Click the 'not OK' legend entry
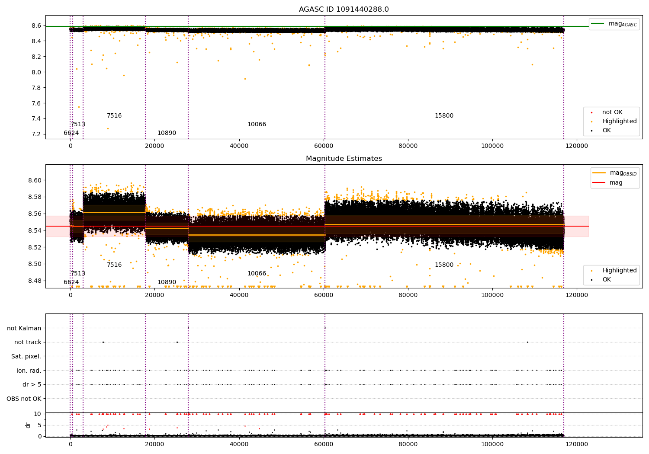 pyautogui.click(x=612, y=112)
